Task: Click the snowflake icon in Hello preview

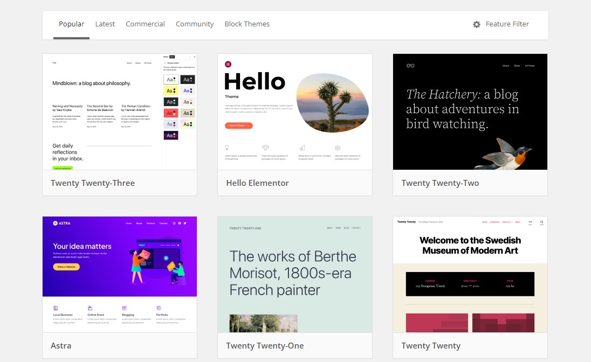Action: pyautogui.click(x=338, y=148)
